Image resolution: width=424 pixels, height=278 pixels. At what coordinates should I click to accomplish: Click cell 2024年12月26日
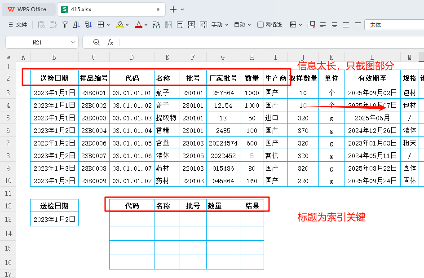[x=372, y=131]
